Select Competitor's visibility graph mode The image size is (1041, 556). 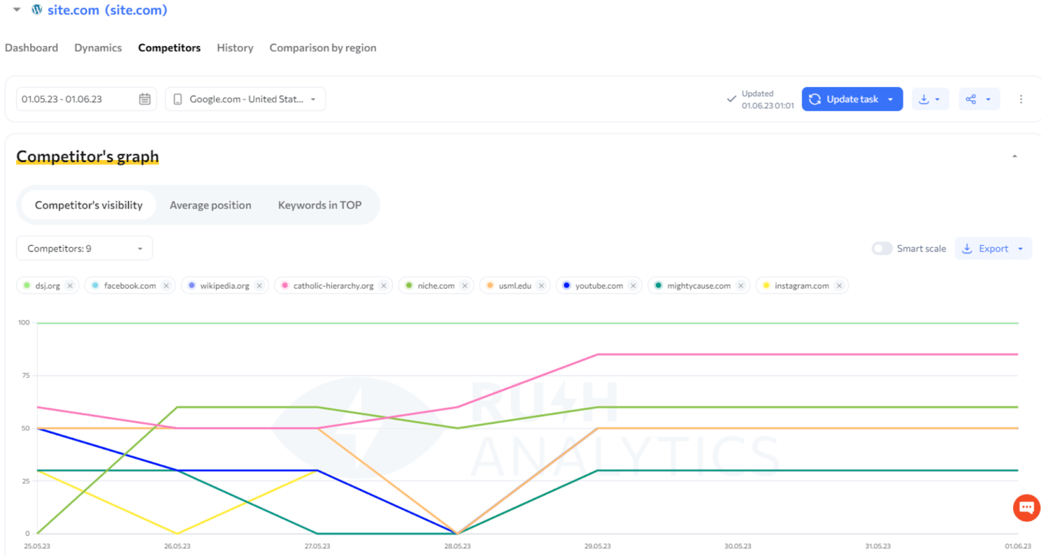click(x=88, y=205)
